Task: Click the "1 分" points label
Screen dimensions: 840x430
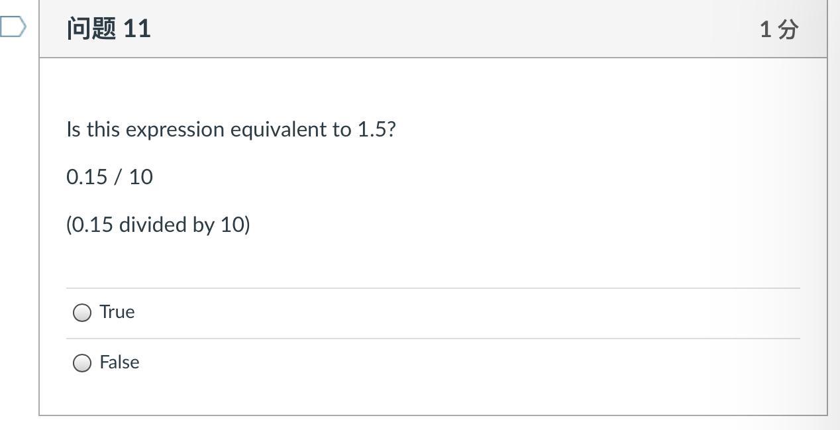Action: 778,29
